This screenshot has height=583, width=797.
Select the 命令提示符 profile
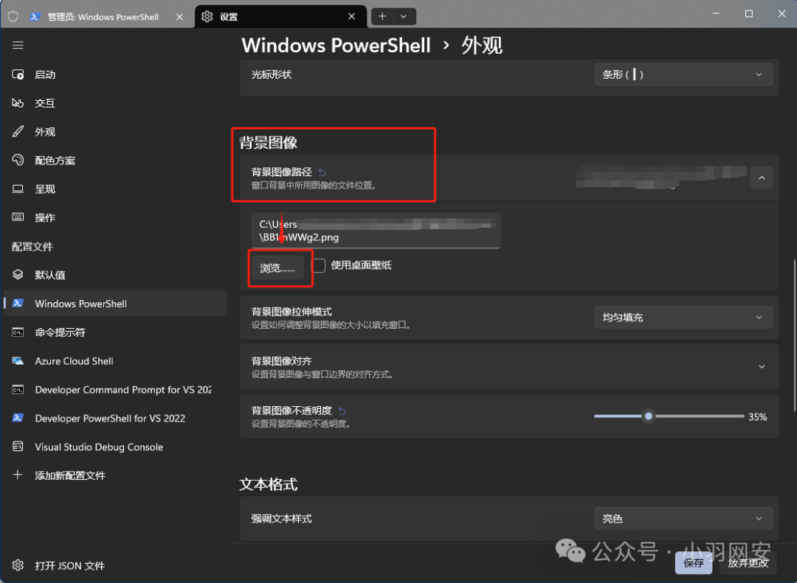115,332
